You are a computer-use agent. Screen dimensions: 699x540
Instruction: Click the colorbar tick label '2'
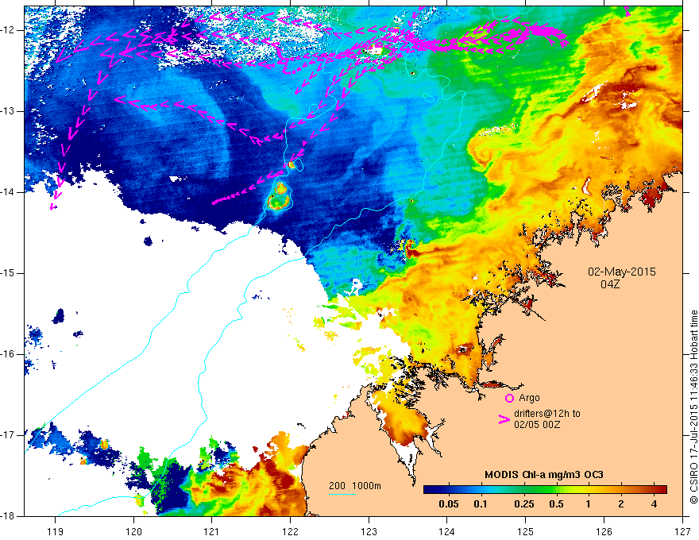tap(621, 504)
